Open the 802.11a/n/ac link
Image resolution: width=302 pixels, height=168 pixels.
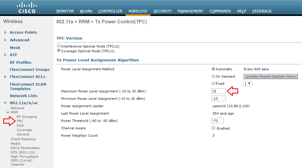tap(24, 103)
